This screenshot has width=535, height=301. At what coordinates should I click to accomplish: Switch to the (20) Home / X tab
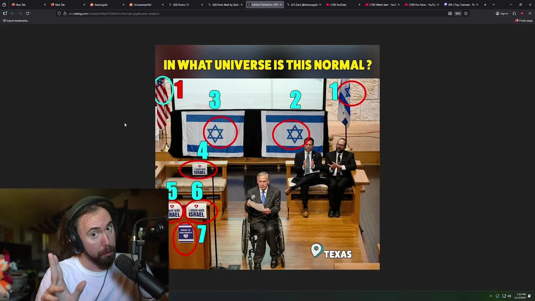click(185, 5)
